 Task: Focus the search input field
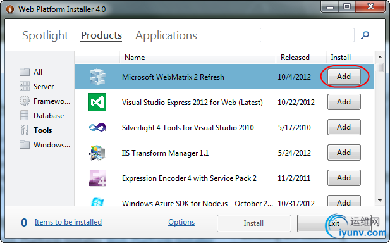(x=307, y=35)
